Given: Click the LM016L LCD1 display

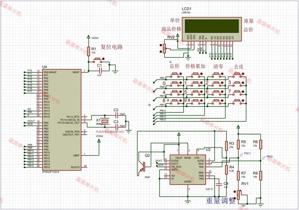Looking at the screenshot, I should 212,29.
